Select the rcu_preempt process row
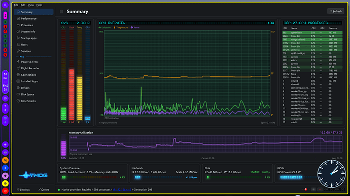350x196 pixels. tap(312, 119)
